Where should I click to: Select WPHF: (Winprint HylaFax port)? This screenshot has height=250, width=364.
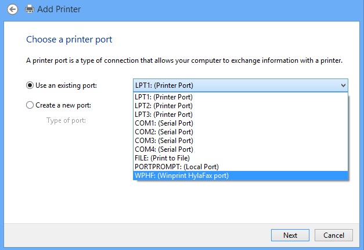[x=240, y=176]
